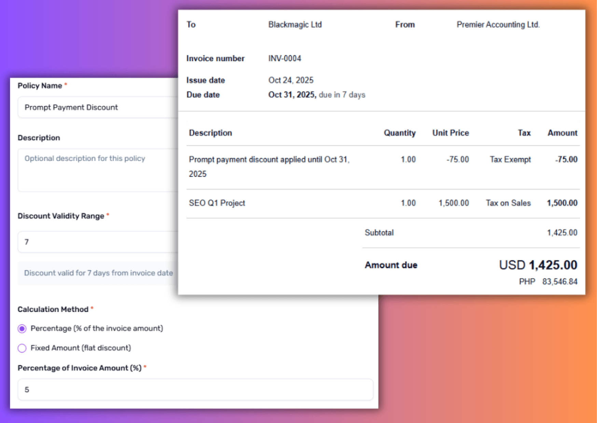Screen dimensions: 597x423
Task: Click the Policy Name input field
Action: click(97, 107)
